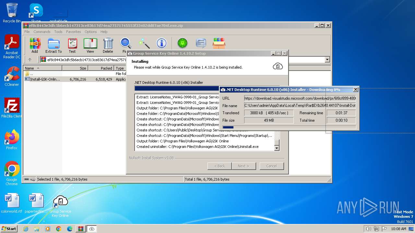
Task: Open Microsoft Edge from taskbar
Action: [69, 229]
